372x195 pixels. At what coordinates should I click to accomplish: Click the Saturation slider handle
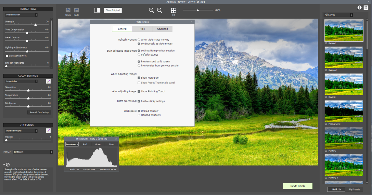tap(28, 90)
